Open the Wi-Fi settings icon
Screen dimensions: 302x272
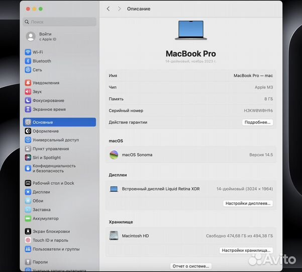(x=28, y=52)
